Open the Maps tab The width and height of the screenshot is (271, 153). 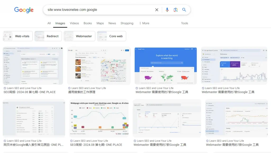(x=100, y=23)
